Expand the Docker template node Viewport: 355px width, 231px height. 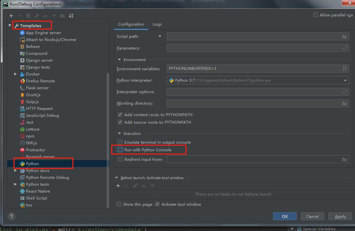tap(15, 74)
